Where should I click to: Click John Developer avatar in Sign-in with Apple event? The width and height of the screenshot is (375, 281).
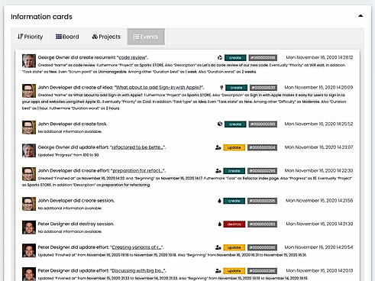(29, 91)
